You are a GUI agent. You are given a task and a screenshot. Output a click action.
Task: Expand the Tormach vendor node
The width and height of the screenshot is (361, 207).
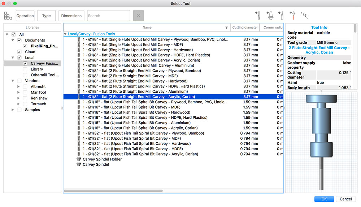18,104
